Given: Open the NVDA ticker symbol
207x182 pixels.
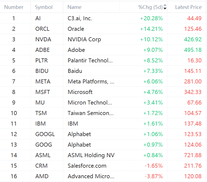Looking at the screenshot, I should [x=43, y=39].
